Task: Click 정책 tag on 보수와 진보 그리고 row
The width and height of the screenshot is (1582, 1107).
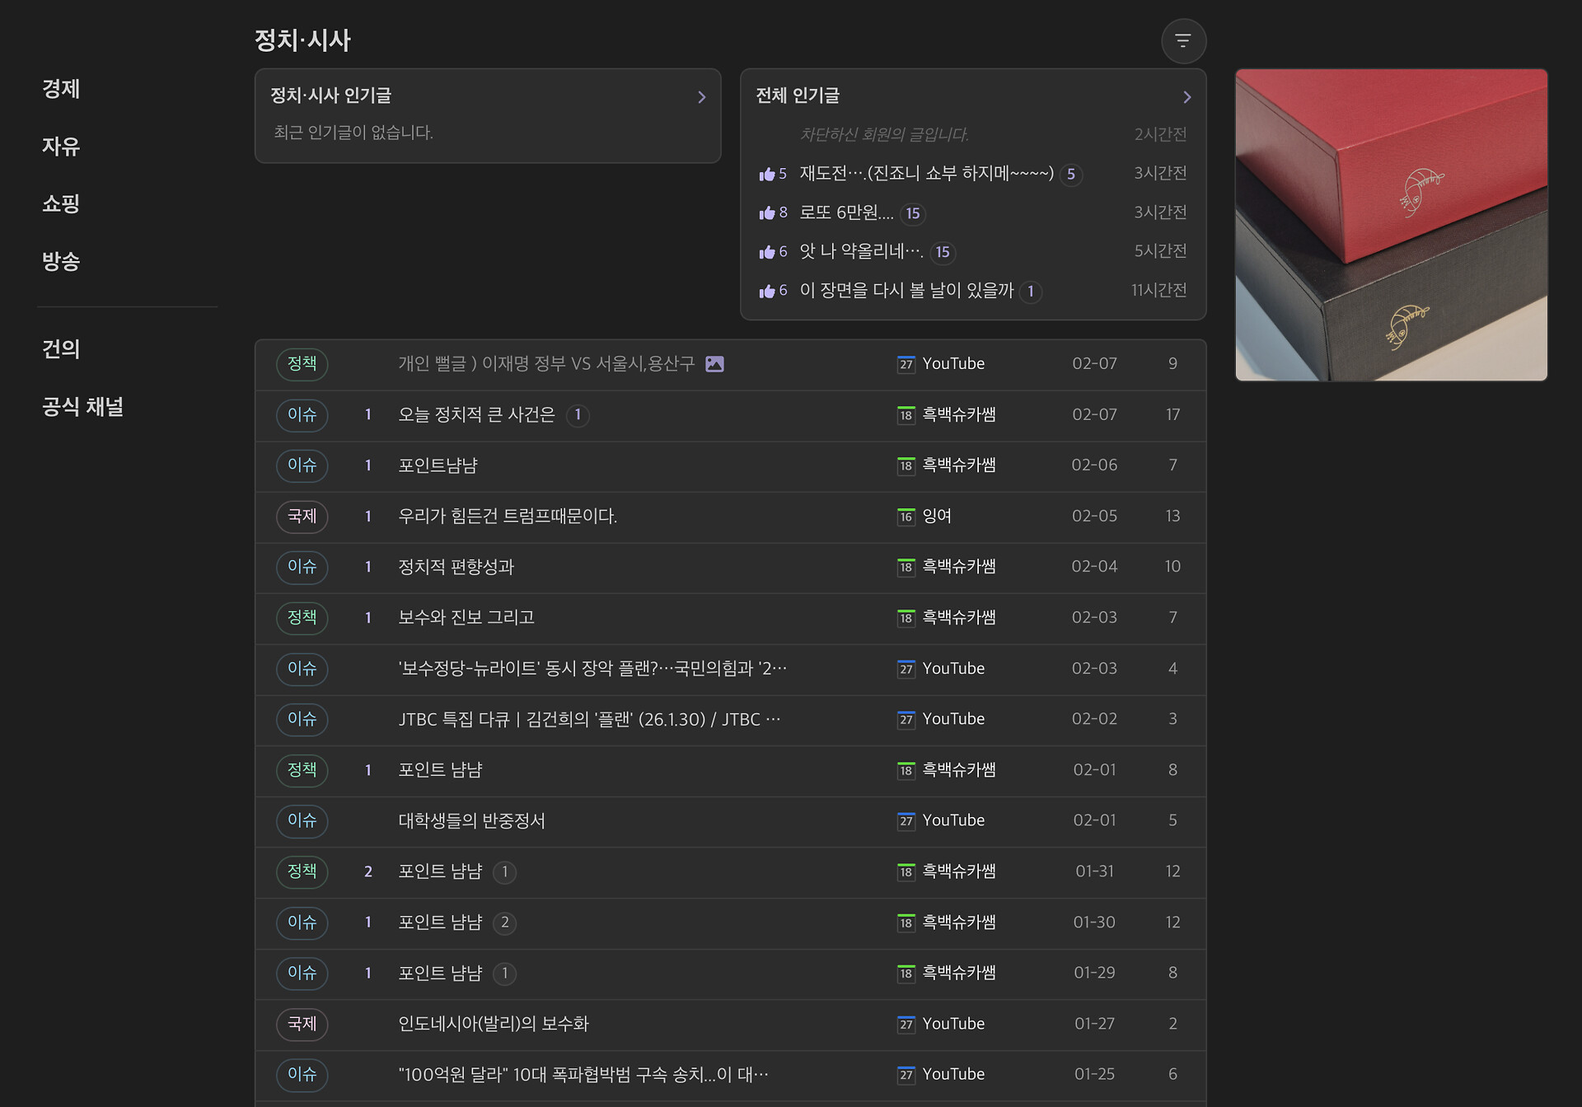Action: (x=302, y=618)
